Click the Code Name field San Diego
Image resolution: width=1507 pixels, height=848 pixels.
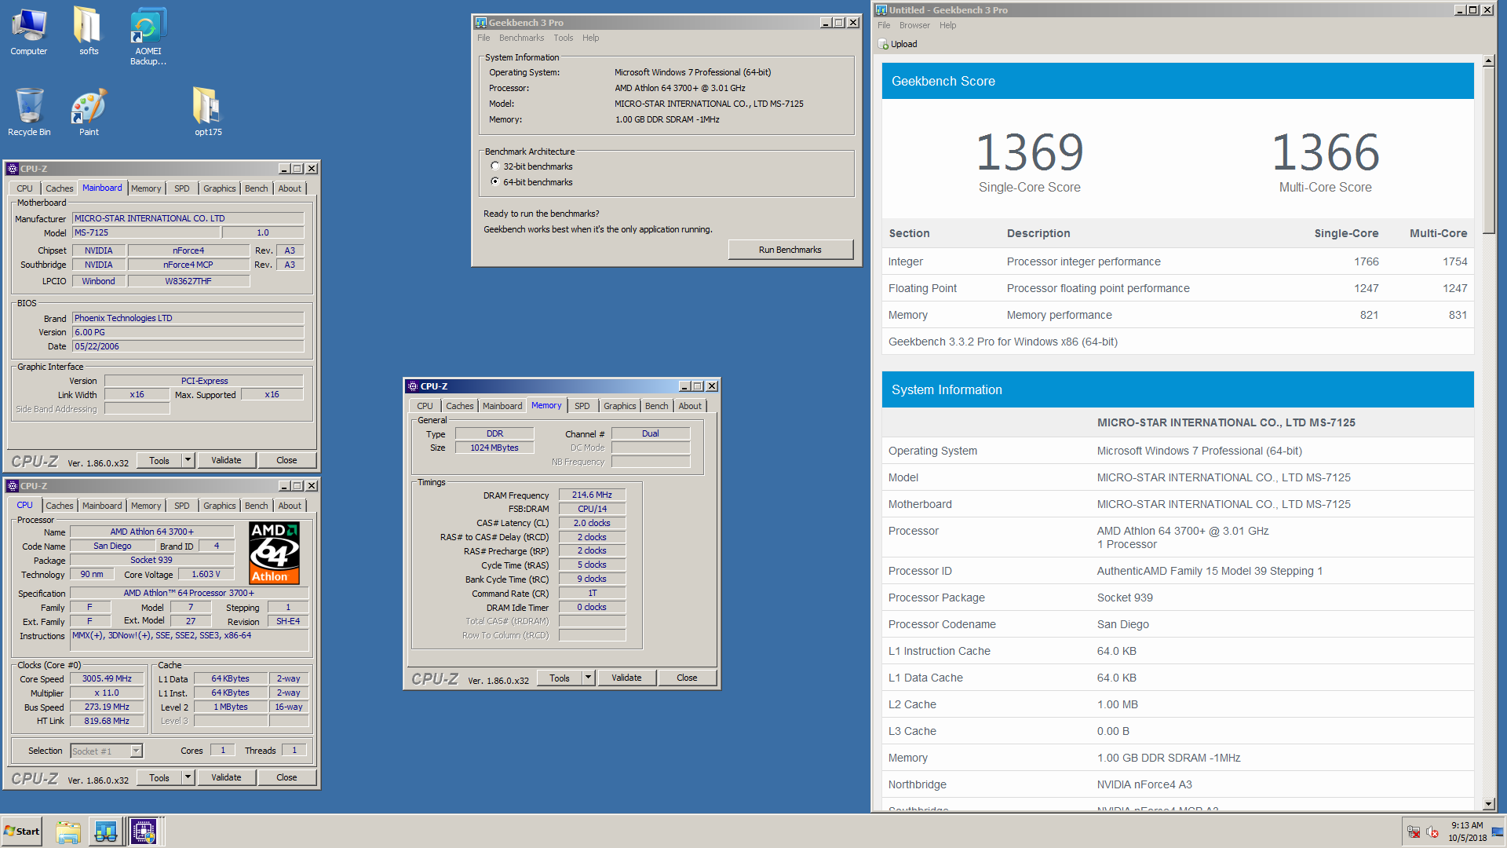coord(112,546)
